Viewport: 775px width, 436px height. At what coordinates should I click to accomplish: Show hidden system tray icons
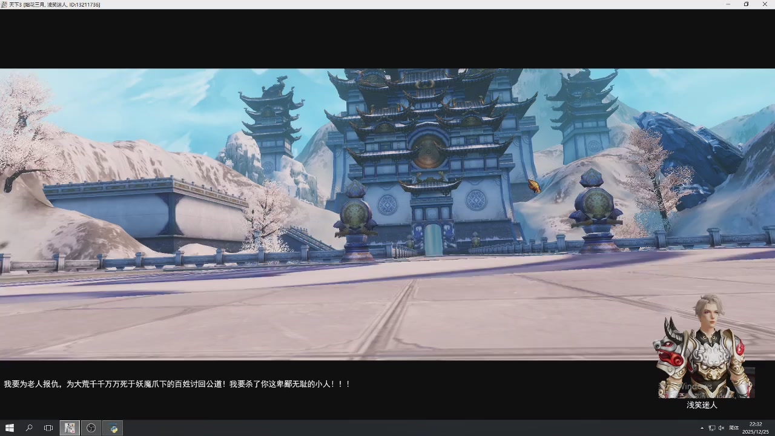click(702, 428)
